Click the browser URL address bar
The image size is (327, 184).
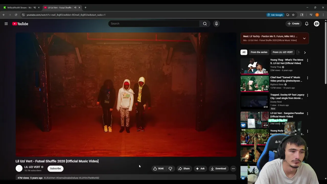pos(143,15)
